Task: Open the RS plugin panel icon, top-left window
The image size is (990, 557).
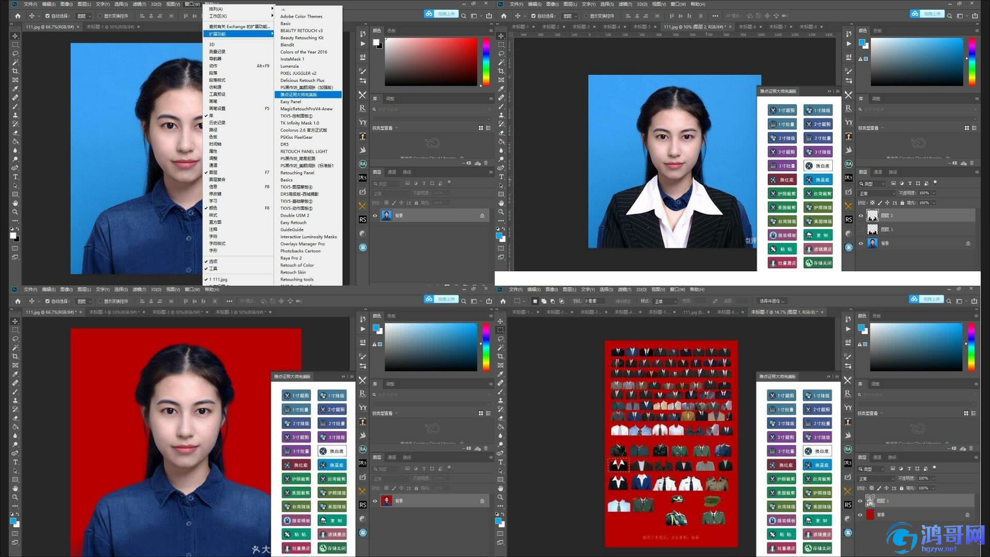Action: (x=362, y=220)
